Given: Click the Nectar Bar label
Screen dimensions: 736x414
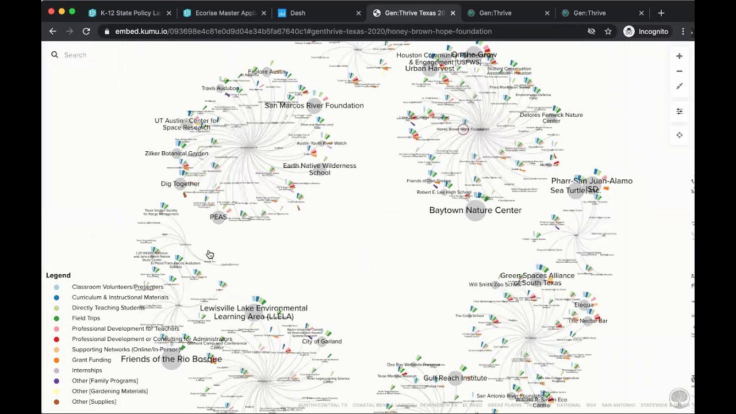Looking at the screenshot, I should 588,321.
